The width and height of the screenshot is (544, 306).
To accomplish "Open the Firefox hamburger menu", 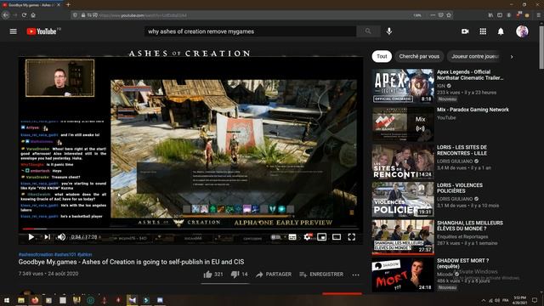I will tap(538, 15).
